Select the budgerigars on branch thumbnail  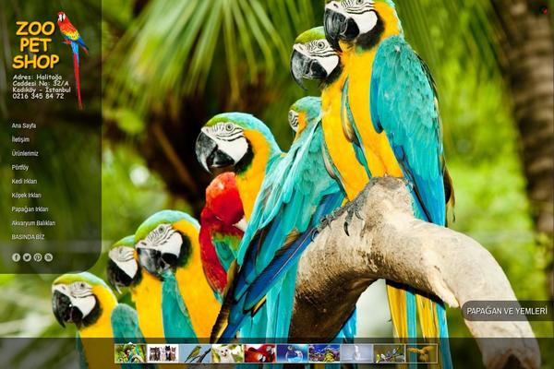click(x=389, y=353)
